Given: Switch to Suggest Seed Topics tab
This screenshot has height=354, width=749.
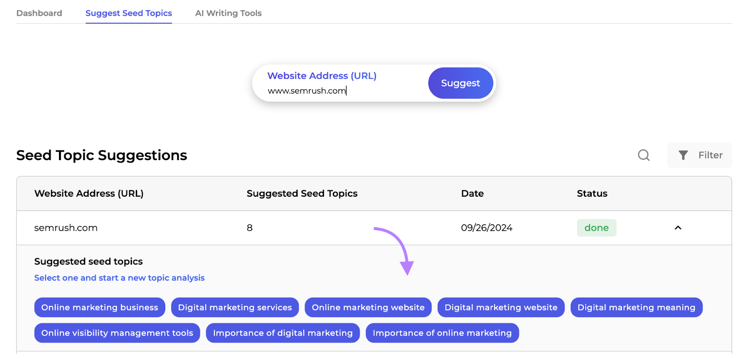Looking at the screenshot, I should coord(129,13).
